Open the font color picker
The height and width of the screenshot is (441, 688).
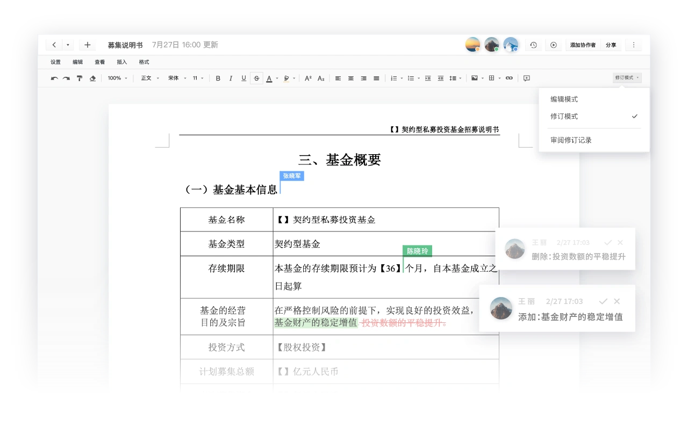pos(270,78)
